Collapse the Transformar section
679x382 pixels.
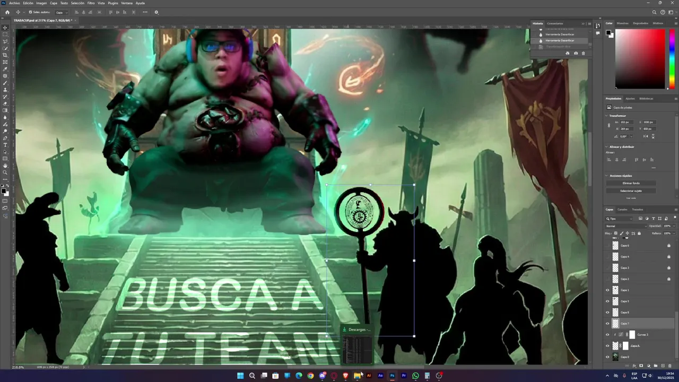[x=607, y=116]
